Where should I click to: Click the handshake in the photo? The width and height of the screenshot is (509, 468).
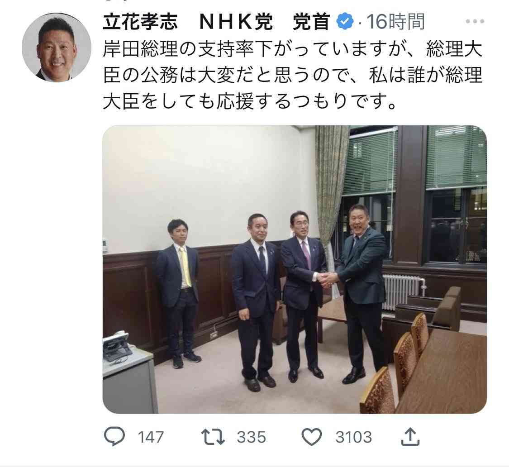327,280
